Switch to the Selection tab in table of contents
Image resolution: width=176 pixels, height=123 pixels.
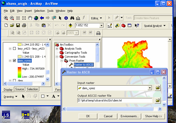[x=32, y=89]
